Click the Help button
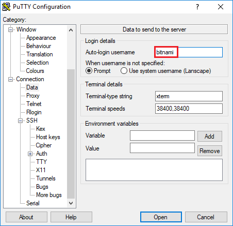The image size is (233, 226). (x=71, y=217)
